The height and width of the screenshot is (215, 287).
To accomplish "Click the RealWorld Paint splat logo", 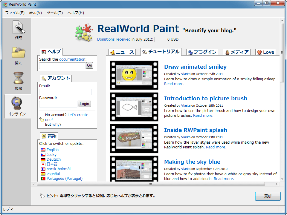I will coord(84,33).
